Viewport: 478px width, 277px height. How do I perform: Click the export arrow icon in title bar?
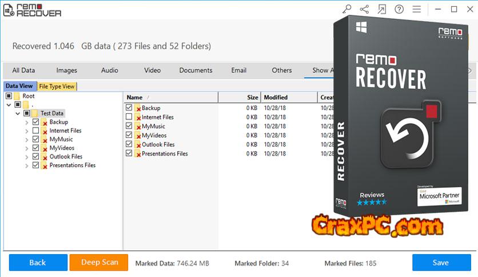click(x=381, y=9)
